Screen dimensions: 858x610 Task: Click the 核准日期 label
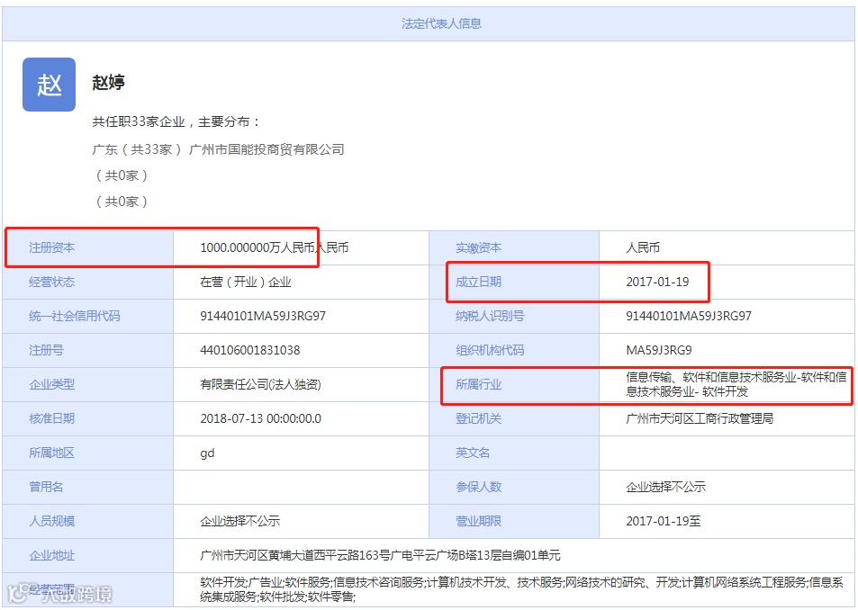pos(52,418)
